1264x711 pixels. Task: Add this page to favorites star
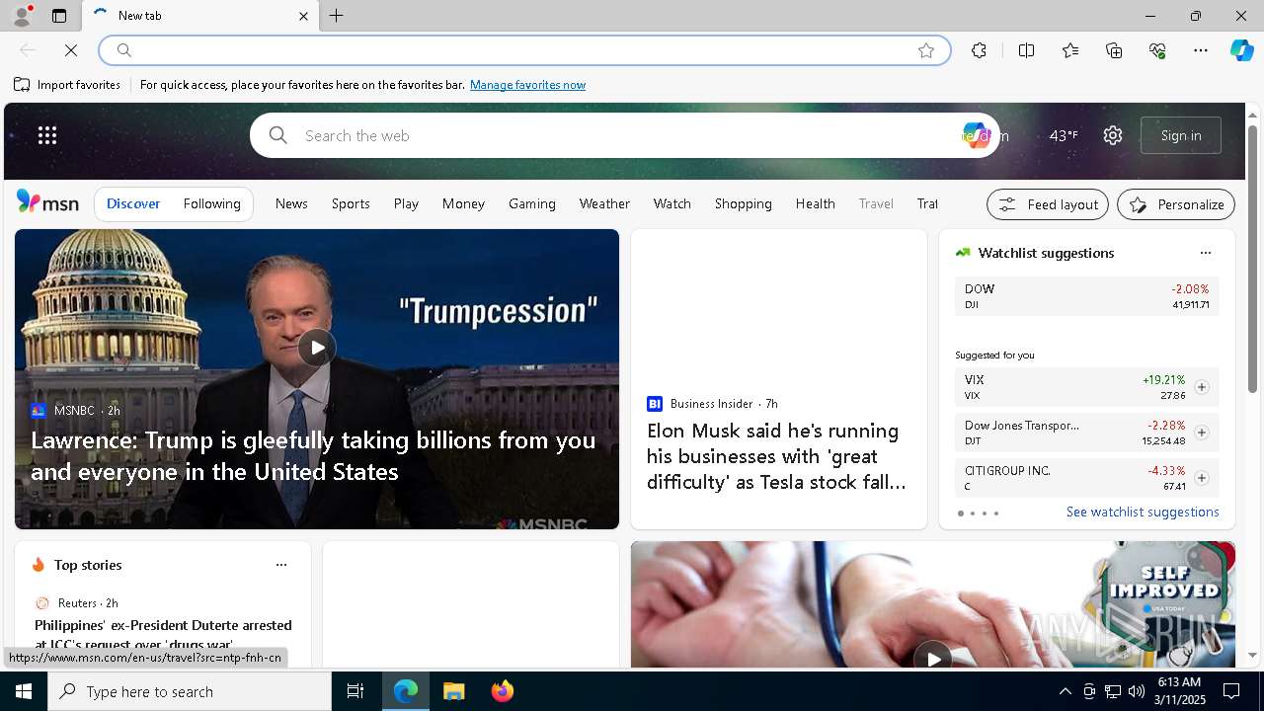[926, 50]
